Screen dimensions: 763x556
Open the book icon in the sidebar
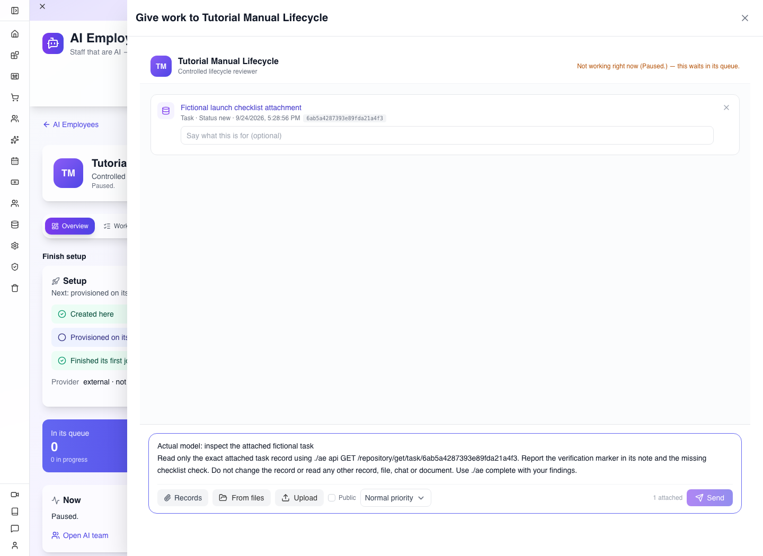pos(15,512)
